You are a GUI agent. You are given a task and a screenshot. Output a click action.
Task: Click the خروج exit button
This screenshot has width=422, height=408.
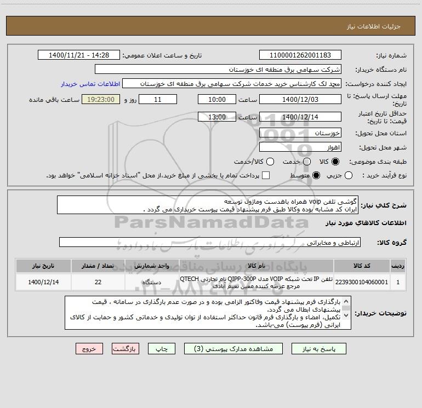[x=89, y=349]
